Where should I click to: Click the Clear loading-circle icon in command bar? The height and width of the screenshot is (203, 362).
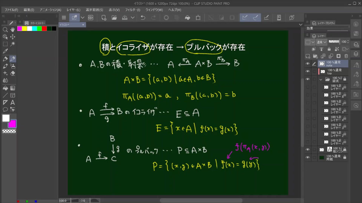click(166, 18)
